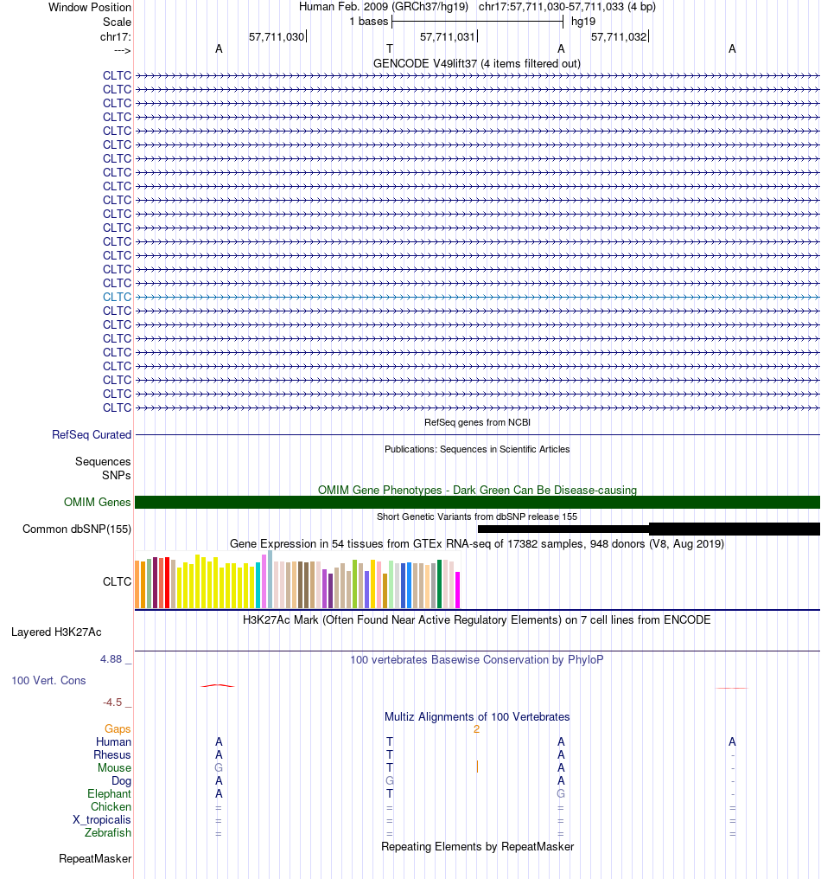Click the magenta bar in GTEx chart
821x879 pixels.
(457, 590)
